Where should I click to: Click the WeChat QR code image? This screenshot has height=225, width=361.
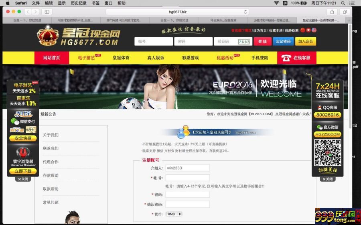pos(327,153)
